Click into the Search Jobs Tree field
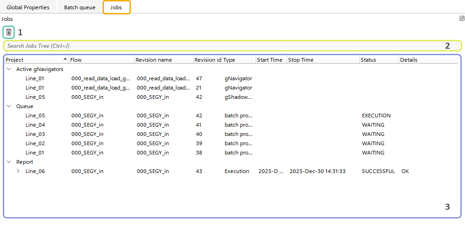The width and height of the screenshot is (465, 225). coord(223,45)
